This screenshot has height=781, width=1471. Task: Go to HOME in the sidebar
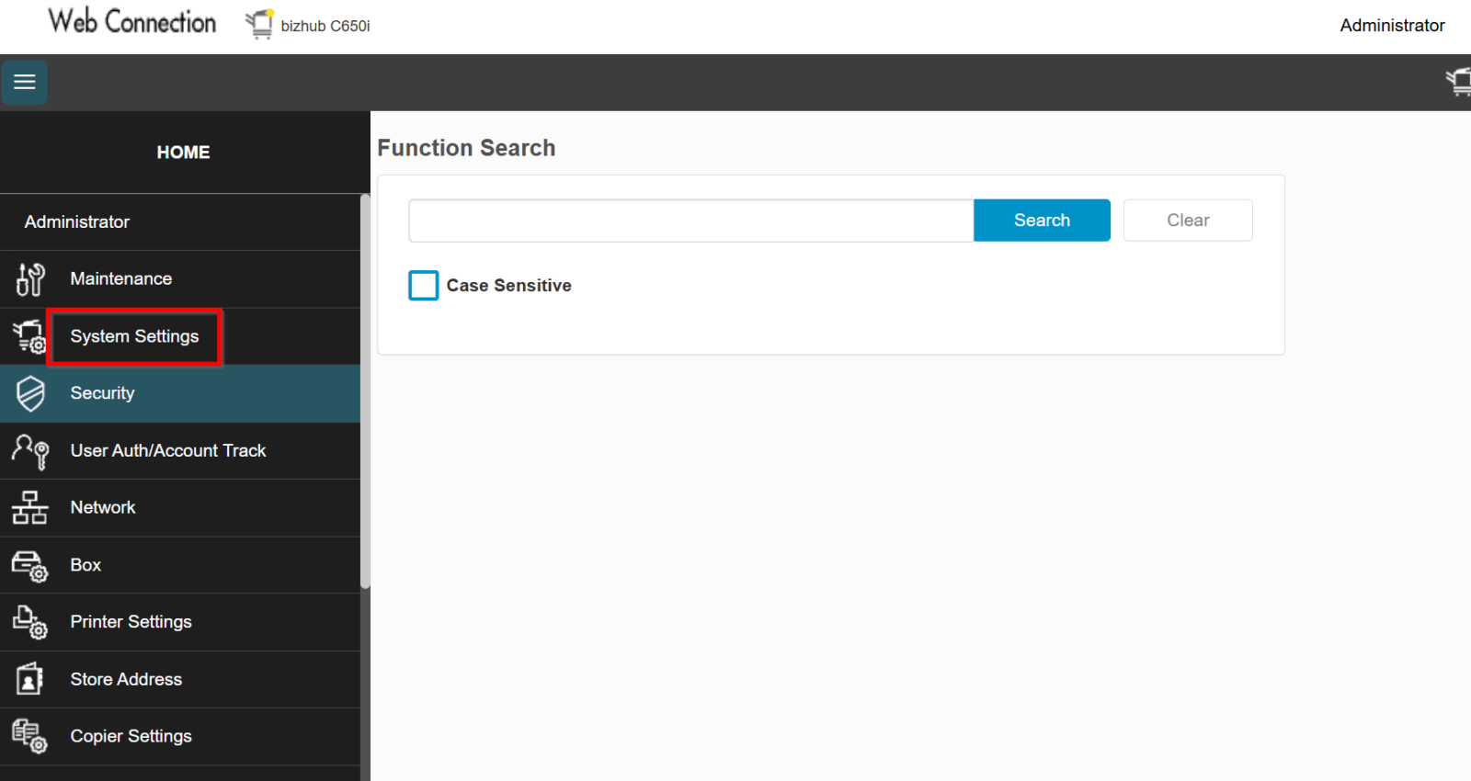pos(183,153)
